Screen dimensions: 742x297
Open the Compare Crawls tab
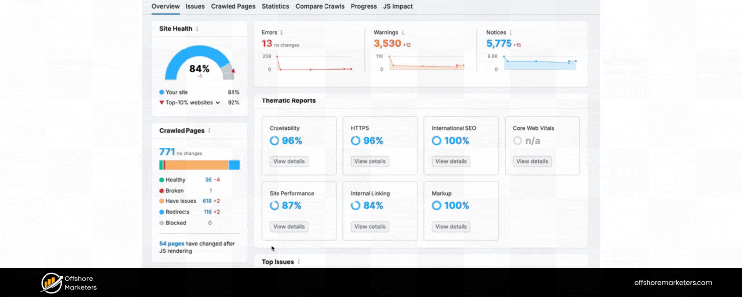point(320,6)
